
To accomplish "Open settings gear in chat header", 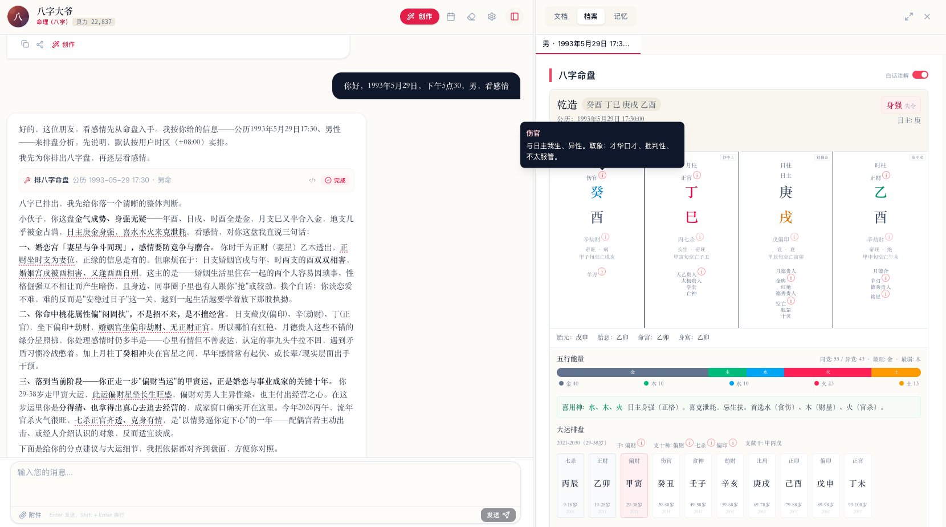I will tap(492, 17).
